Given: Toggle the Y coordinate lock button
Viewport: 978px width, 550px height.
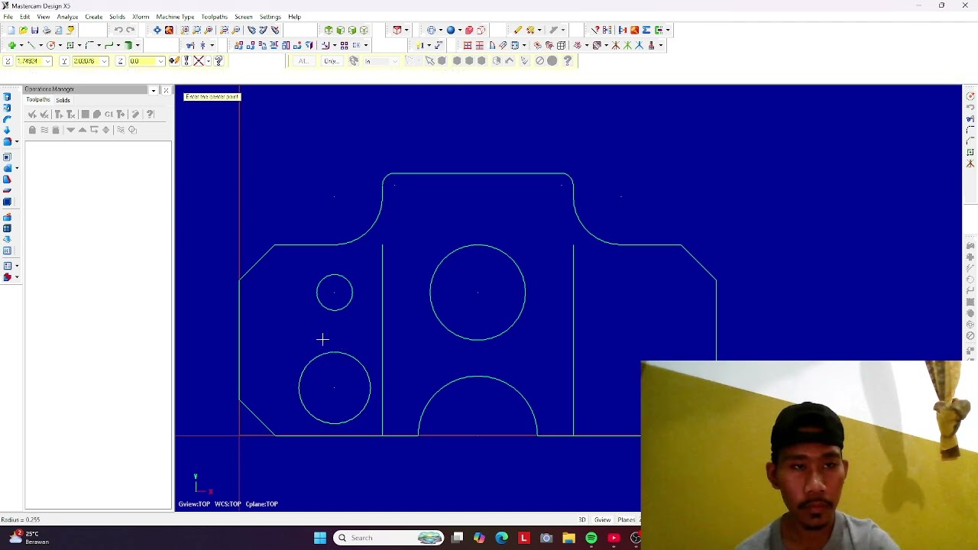Looking at the screenshot, I should 64,61.
